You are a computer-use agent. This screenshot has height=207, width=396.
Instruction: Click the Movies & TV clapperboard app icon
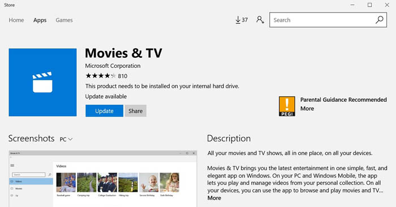pyautogui.click(x=42, y=83)
